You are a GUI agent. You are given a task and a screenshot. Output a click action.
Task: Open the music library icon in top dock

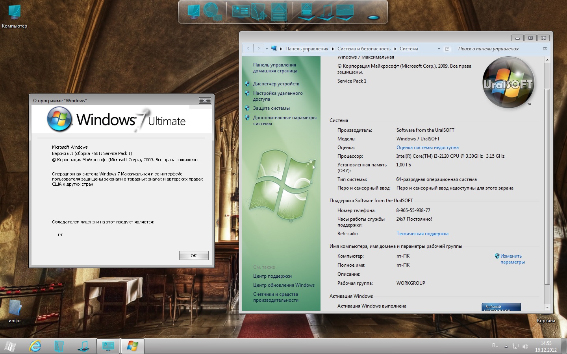click(326, 12)
